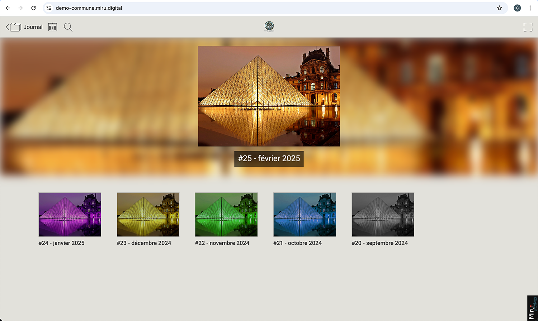538x321 pixels.
Task: Reload the page in browser
Action: tap(33, 8)
